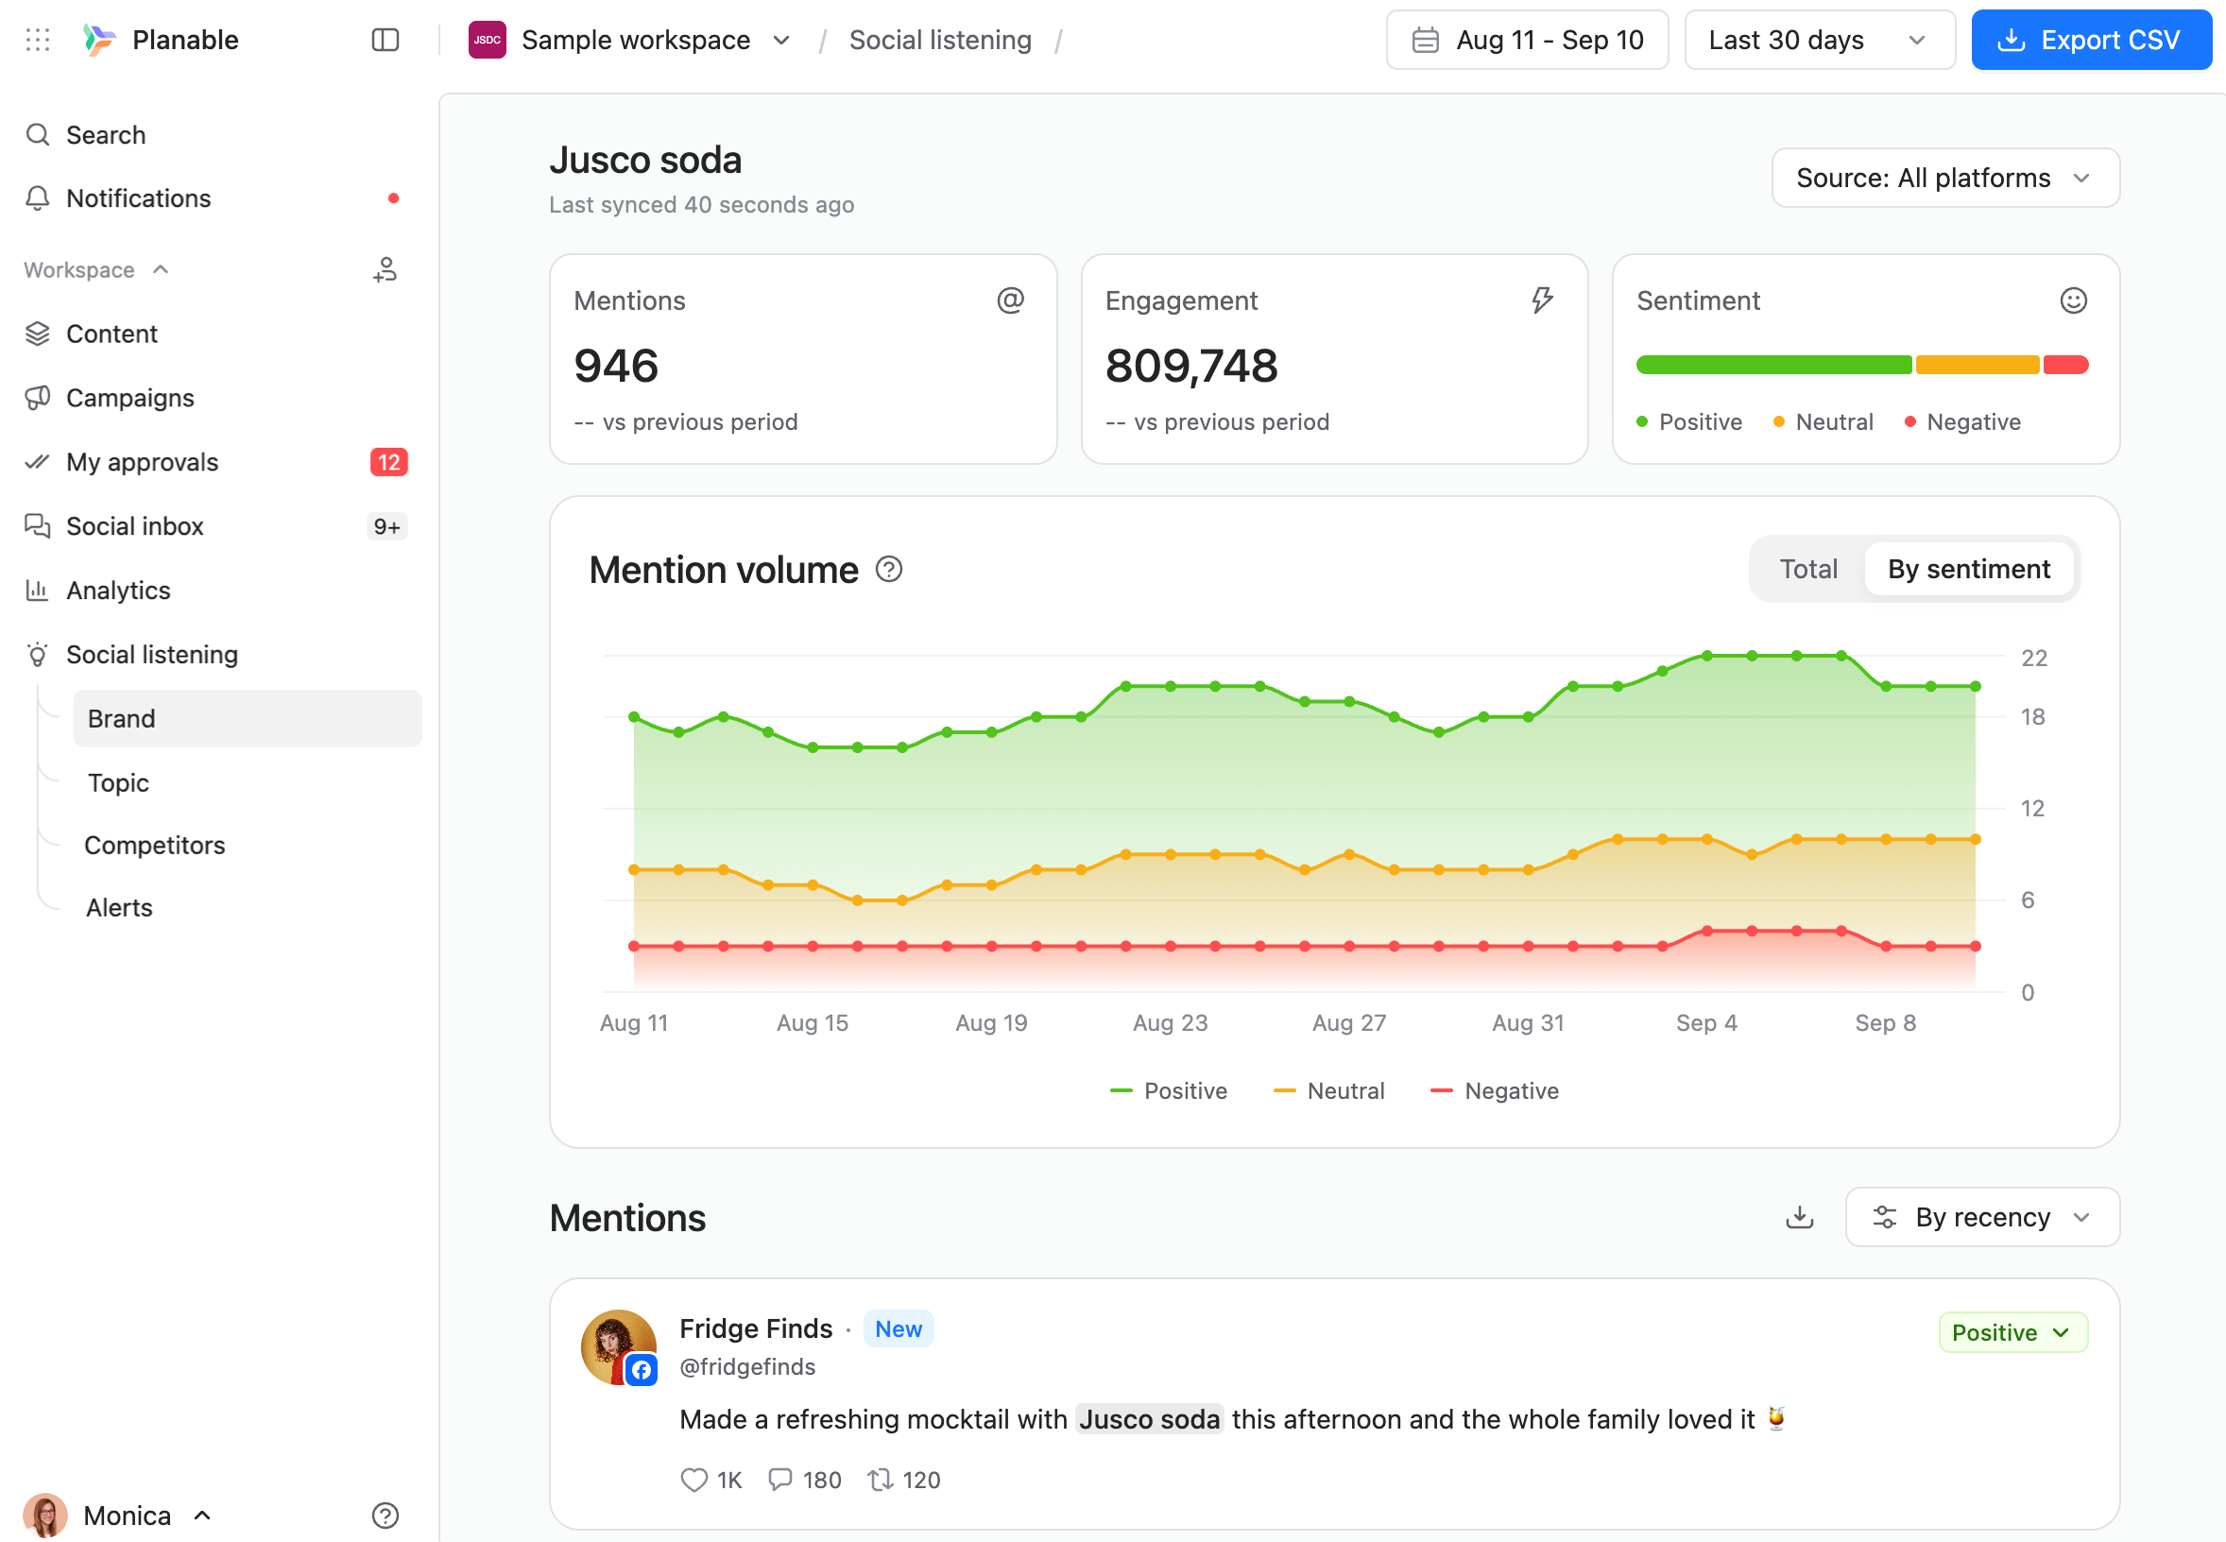Click the @ icon on Mentions card
Image resolution: width=2226 pixels, height=1542 pixels.
pyautogui.click(x=1011, y=300)
